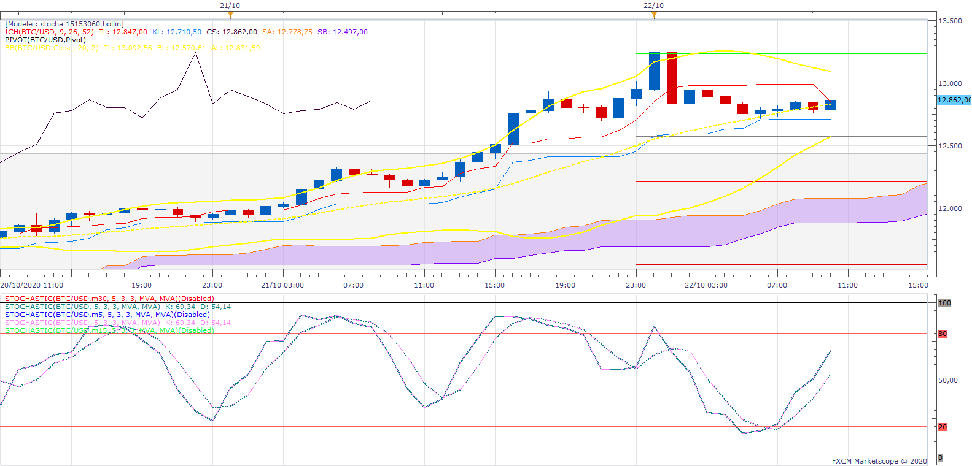Click the "SA: 12.778,75" value

coord(287,32)
